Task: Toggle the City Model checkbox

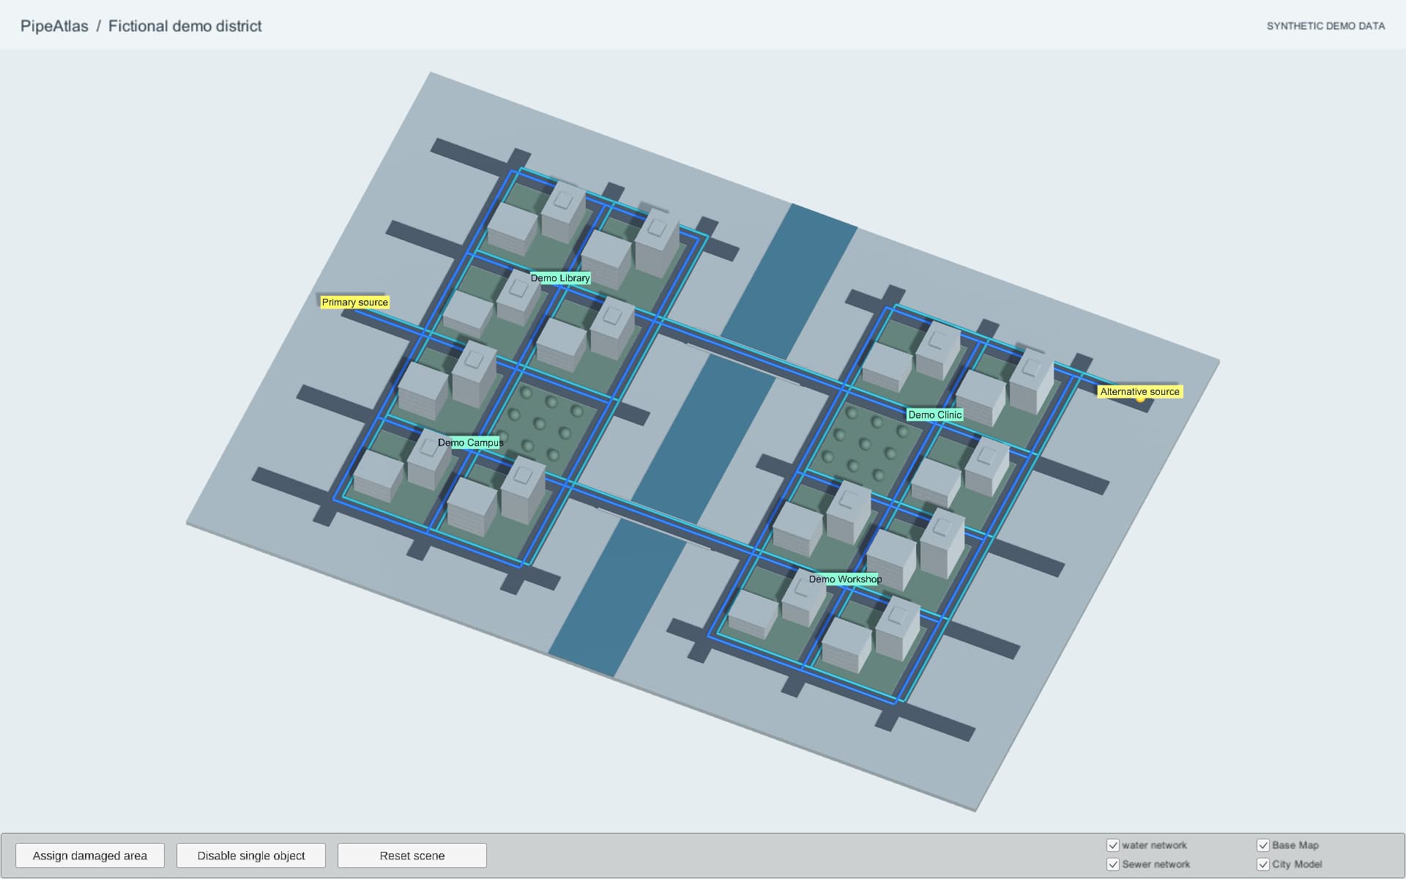Action: click(1263, 864)
